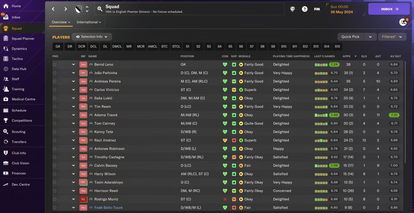Select the DMCL position tab
This screenshot has width=414, height=213.
coord(117,46)
